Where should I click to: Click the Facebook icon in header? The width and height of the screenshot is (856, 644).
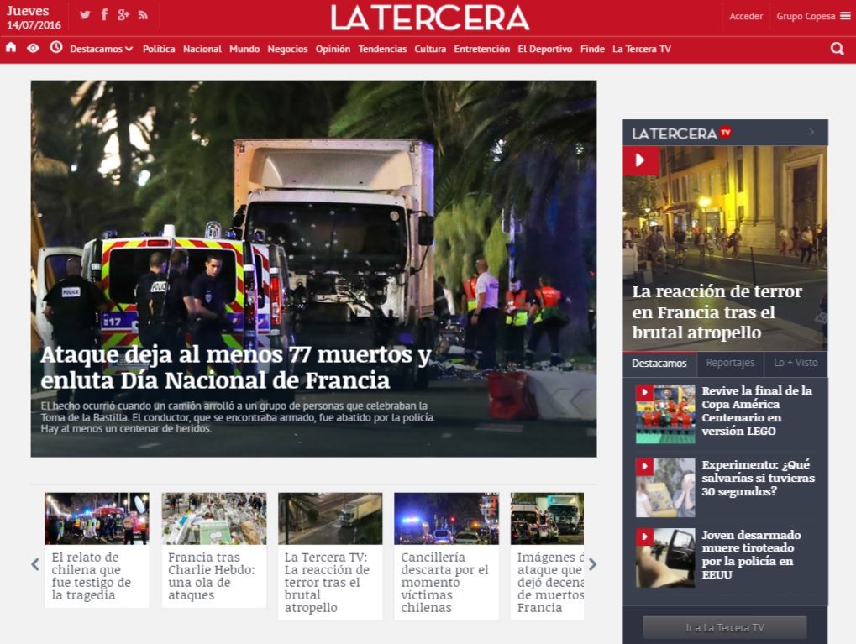click(104, 15)
